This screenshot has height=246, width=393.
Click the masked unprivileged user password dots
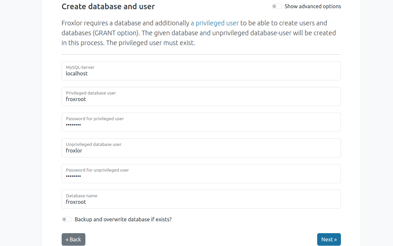tap(73, 177)
